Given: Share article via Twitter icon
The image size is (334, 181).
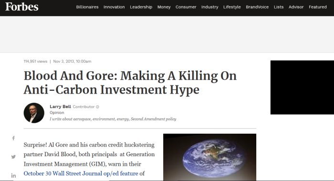Looking at the screenshot, I should [x=13, y=157].
